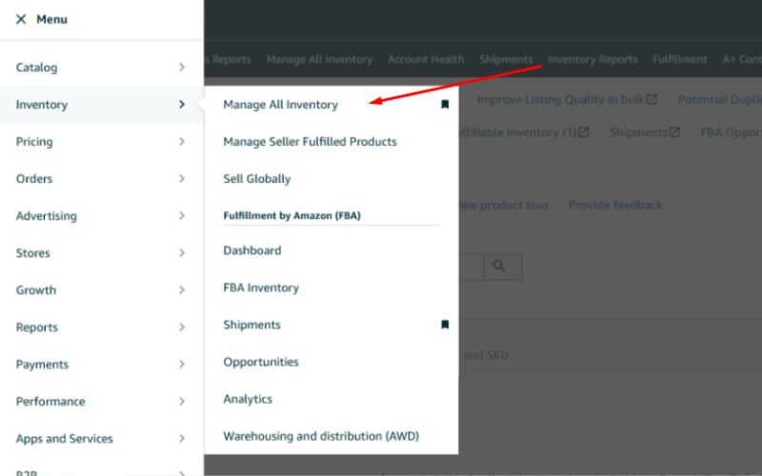The height and width of the screenshot is (476, 762).
Task: Expand the Advertising menu chevron
Action: tap(182, 216)
